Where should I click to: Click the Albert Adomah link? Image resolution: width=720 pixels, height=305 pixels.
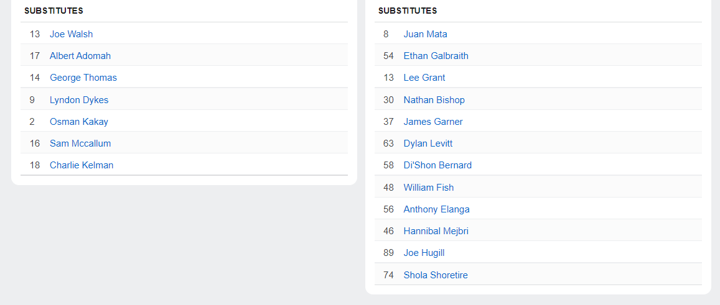pos(80,56)
